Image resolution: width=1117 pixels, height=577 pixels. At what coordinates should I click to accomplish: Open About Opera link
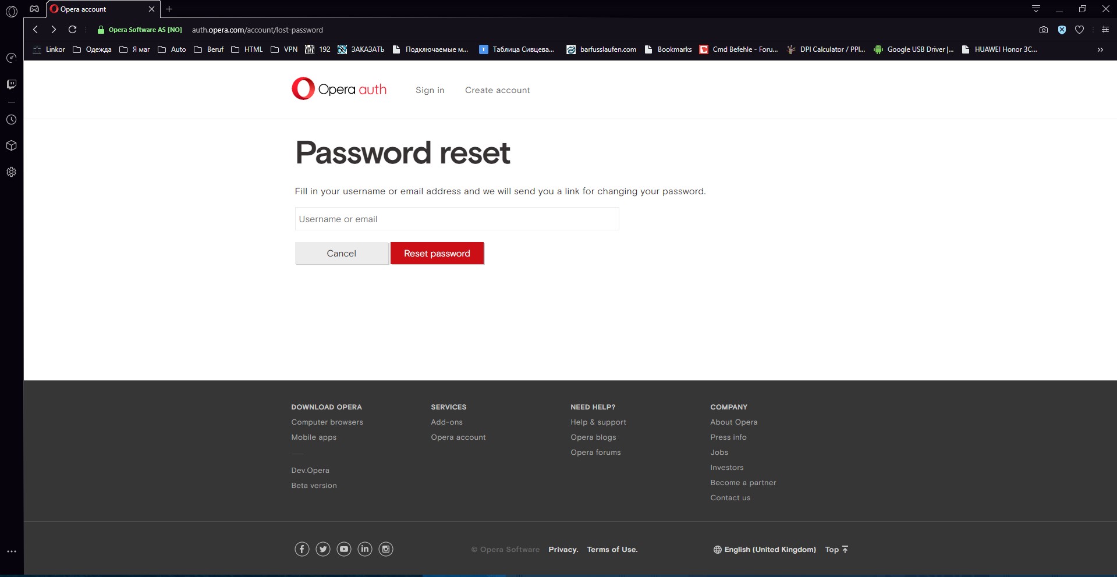(x=733, y=422)
